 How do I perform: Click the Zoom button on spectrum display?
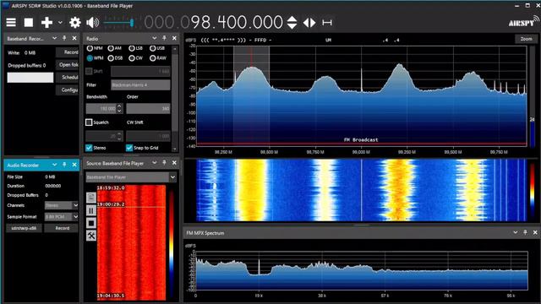pyautogui.click(x=526, y=39)
